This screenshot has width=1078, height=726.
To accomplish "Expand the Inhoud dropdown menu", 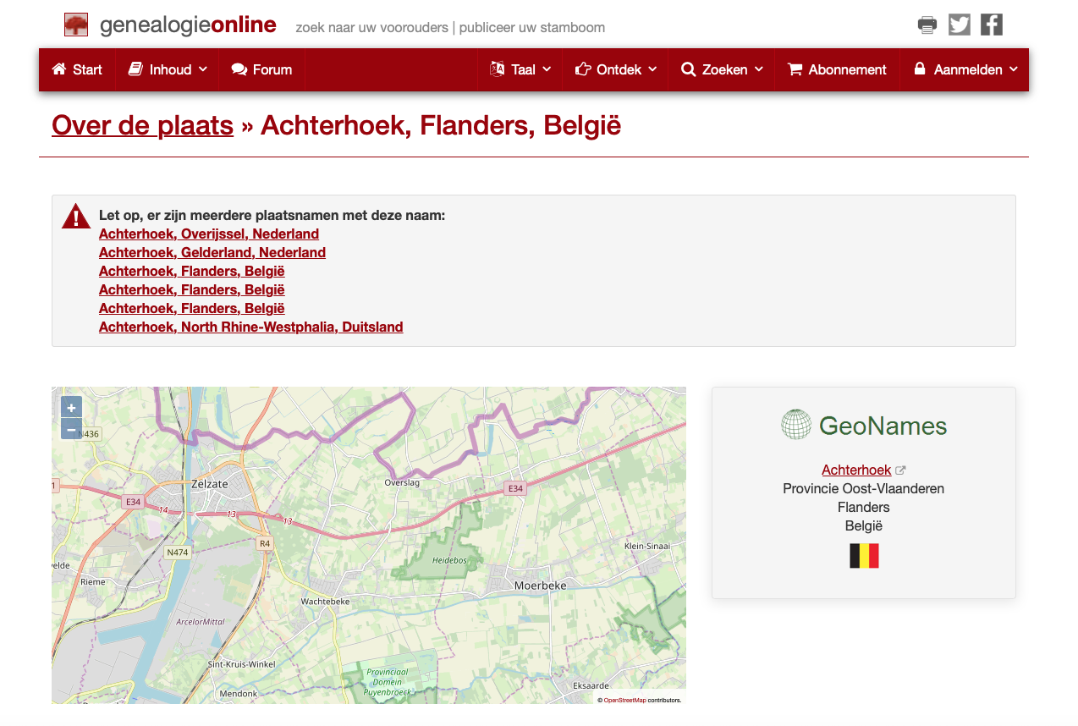I will 168,69.
